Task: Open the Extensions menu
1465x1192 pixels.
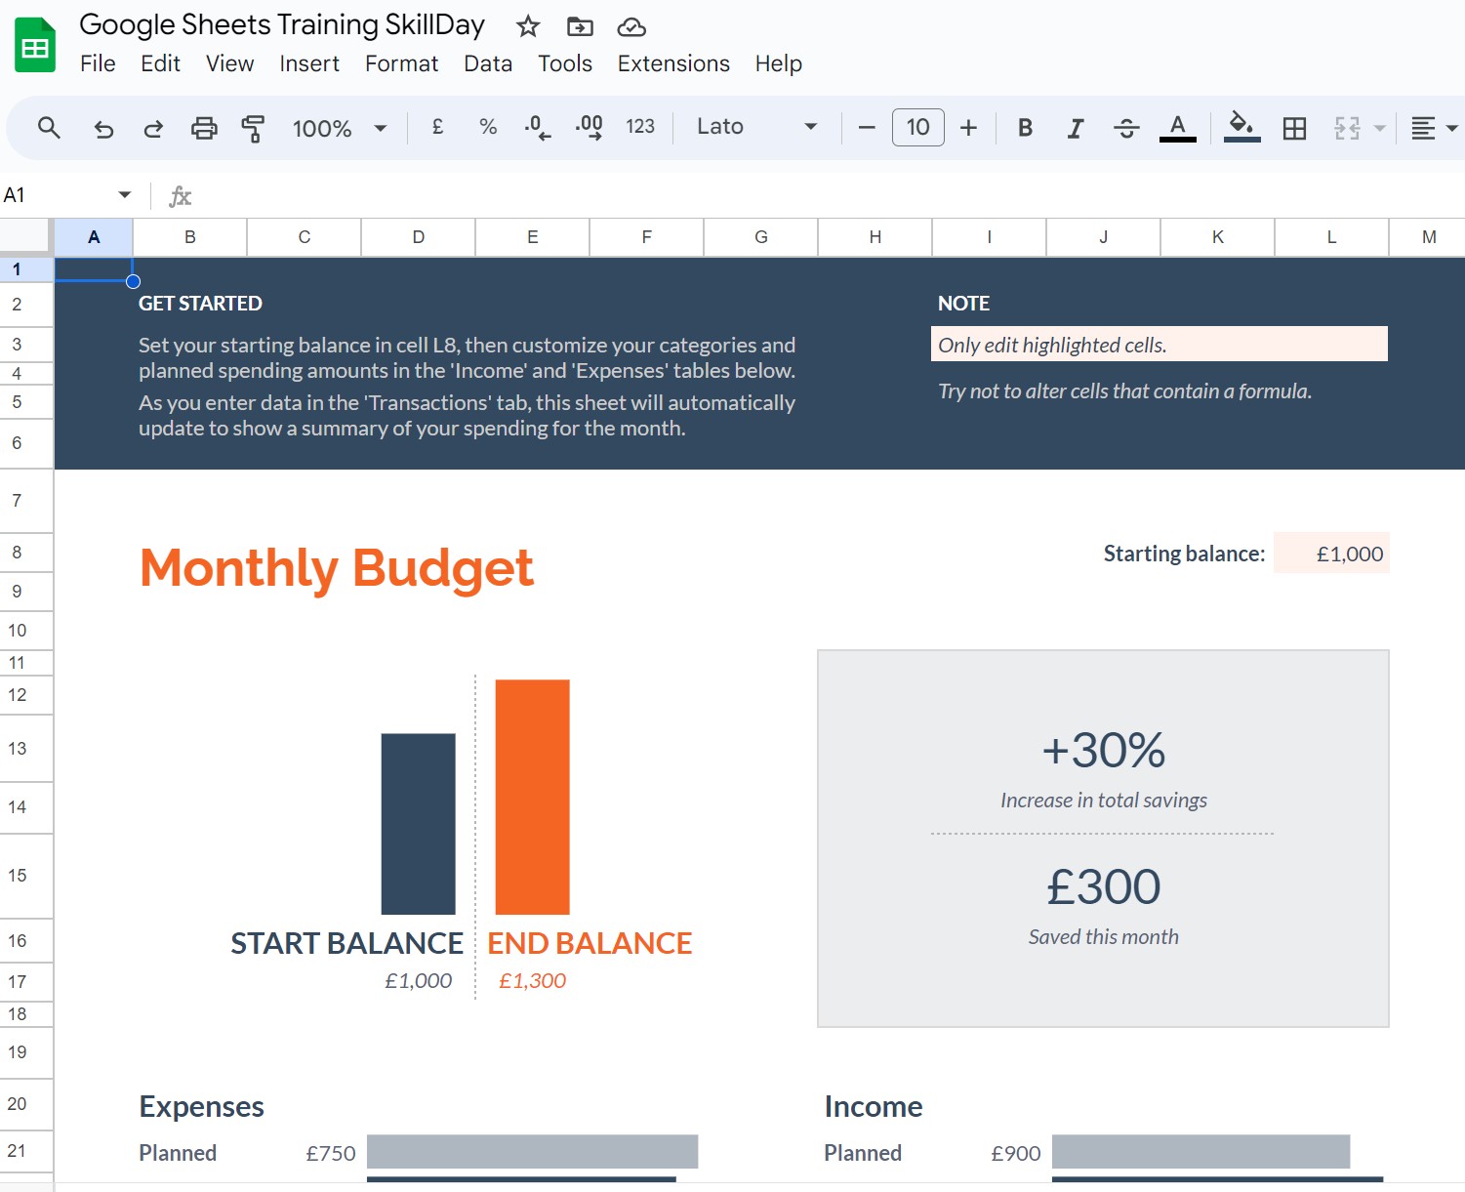Action: tap(672, 62)
